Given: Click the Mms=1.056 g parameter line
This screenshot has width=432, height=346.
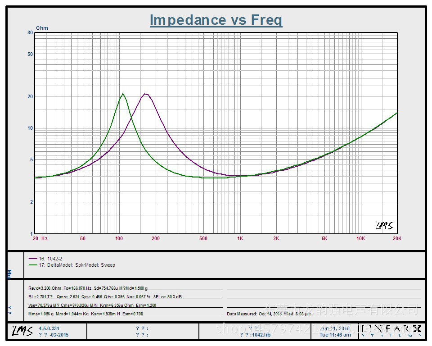Looking at the screenshot, I should click(x=85, y=314).
